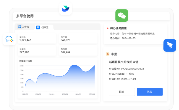Click the 工作台 blue circle icon
This screenshot has height=110, width=179.
click(x=20, y=27)
